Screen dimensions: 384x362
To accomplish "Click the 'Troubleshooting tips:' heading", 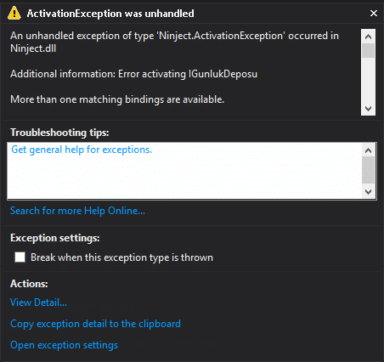I will [59, 133].
